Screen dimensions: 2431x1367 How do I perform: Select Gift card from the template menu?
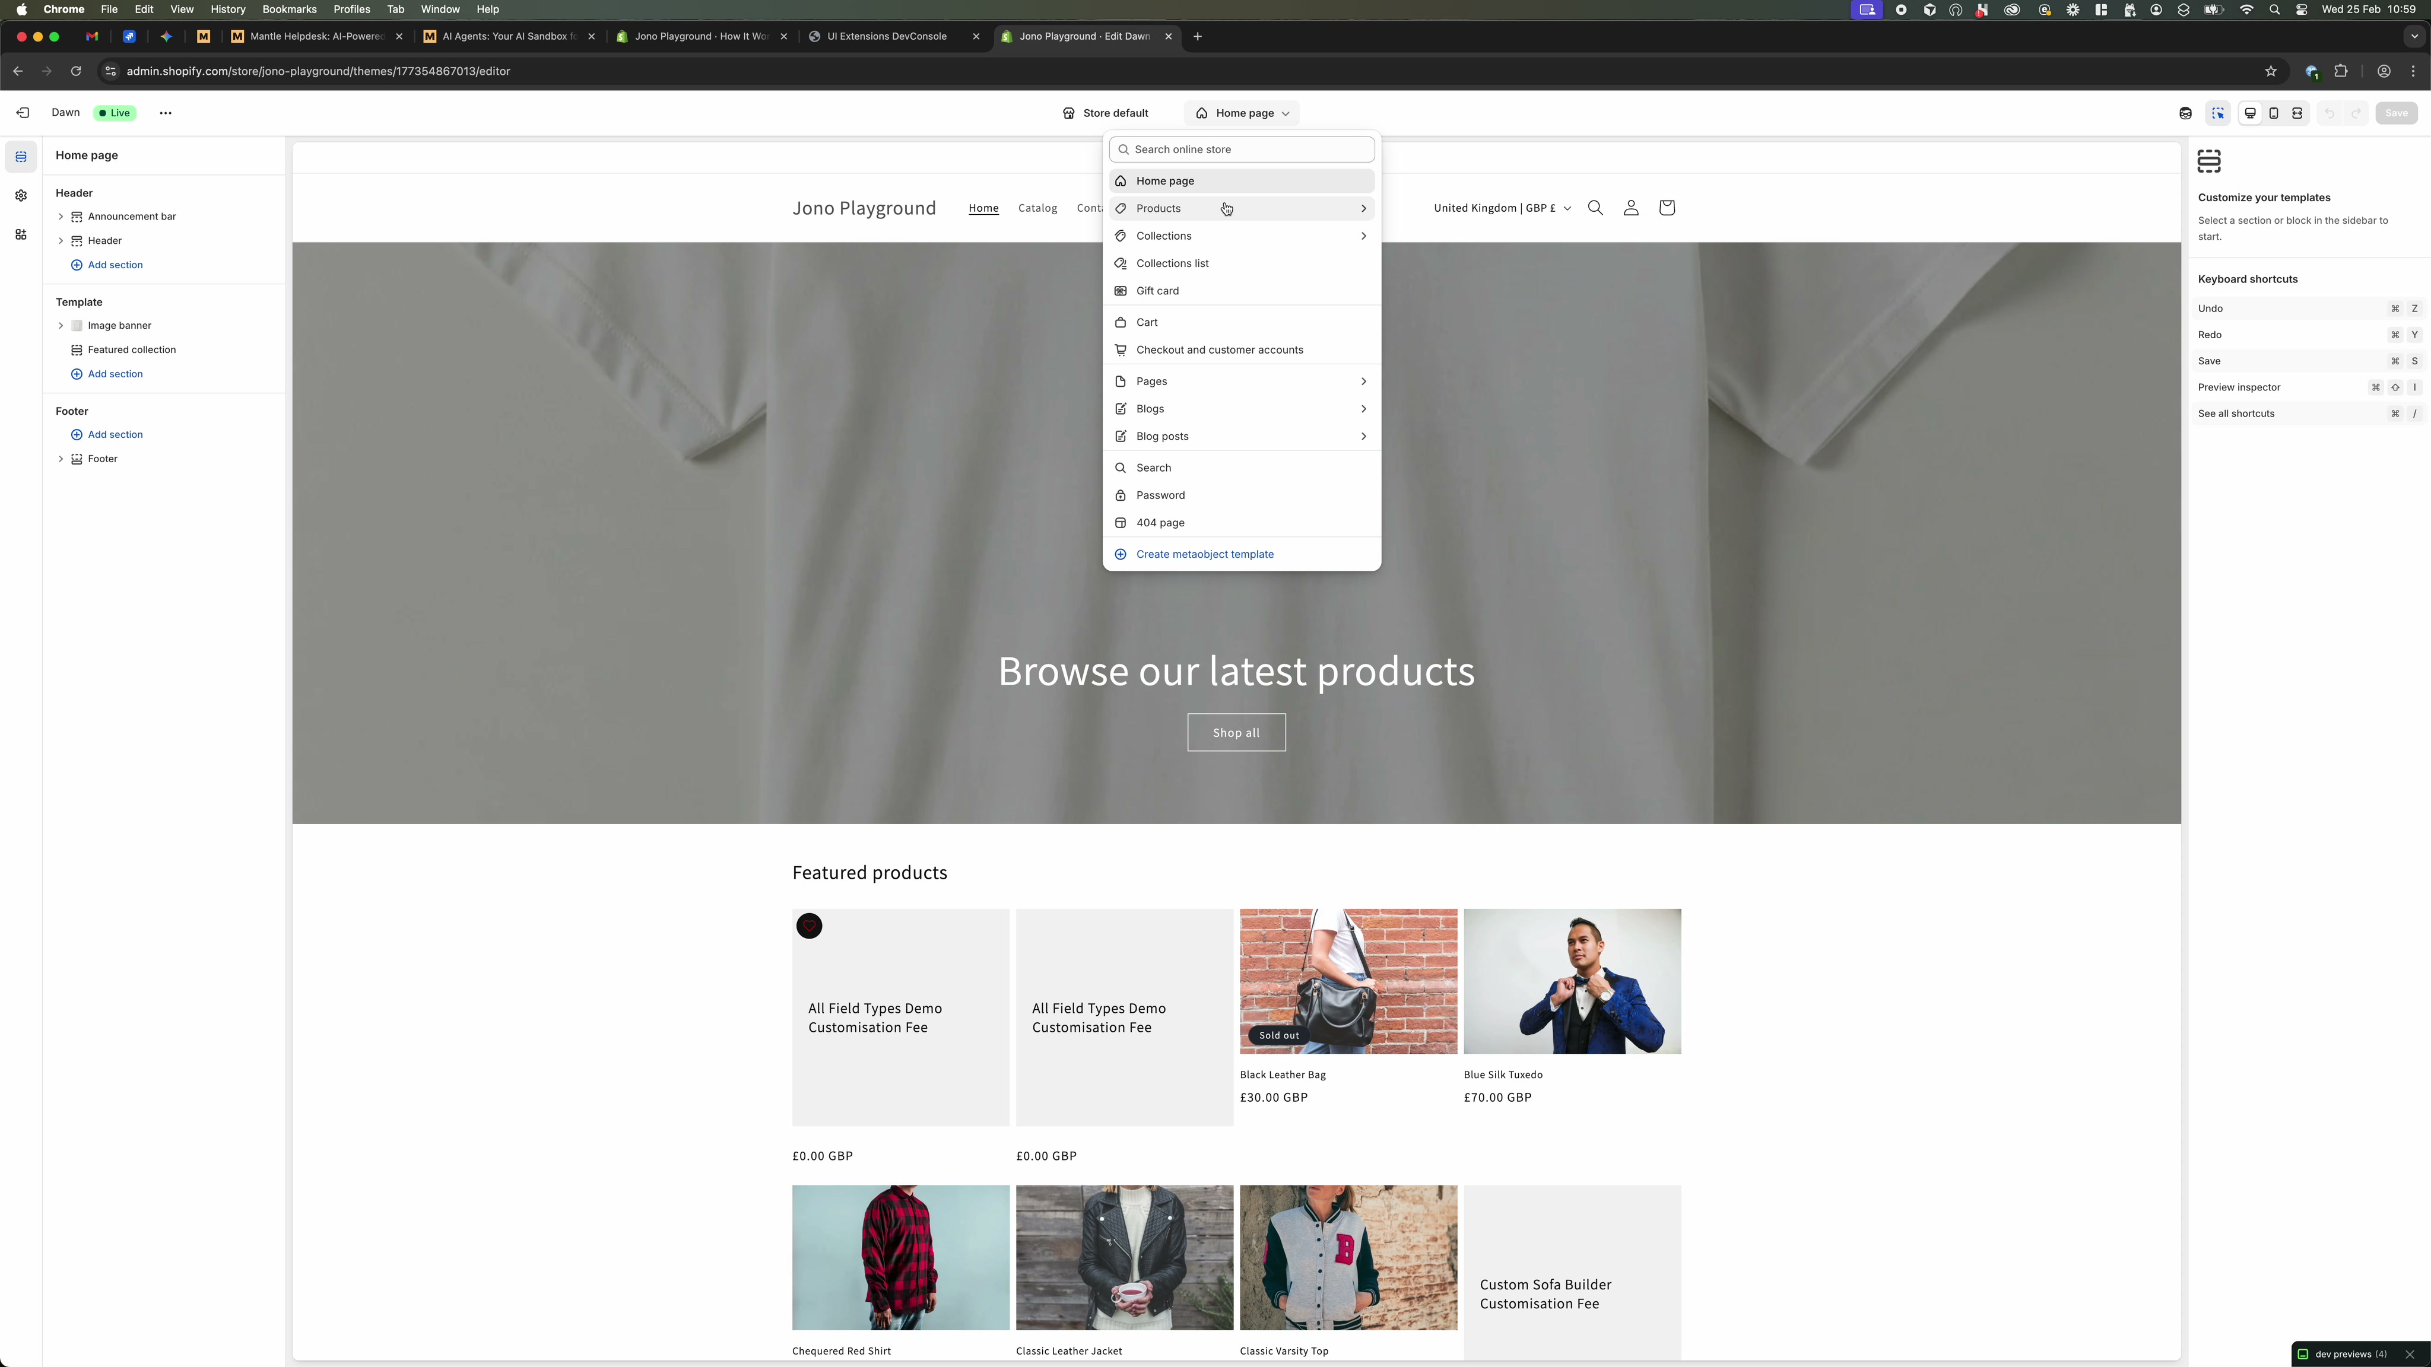coord(1158,291)
